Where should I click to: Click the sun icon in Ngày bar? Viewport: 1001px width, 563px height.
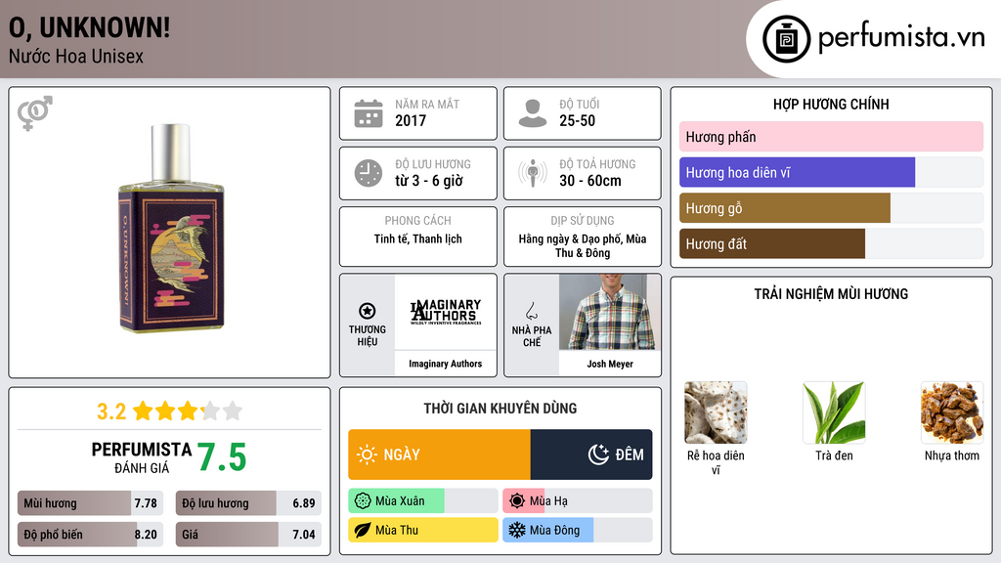tap(367, 455)
